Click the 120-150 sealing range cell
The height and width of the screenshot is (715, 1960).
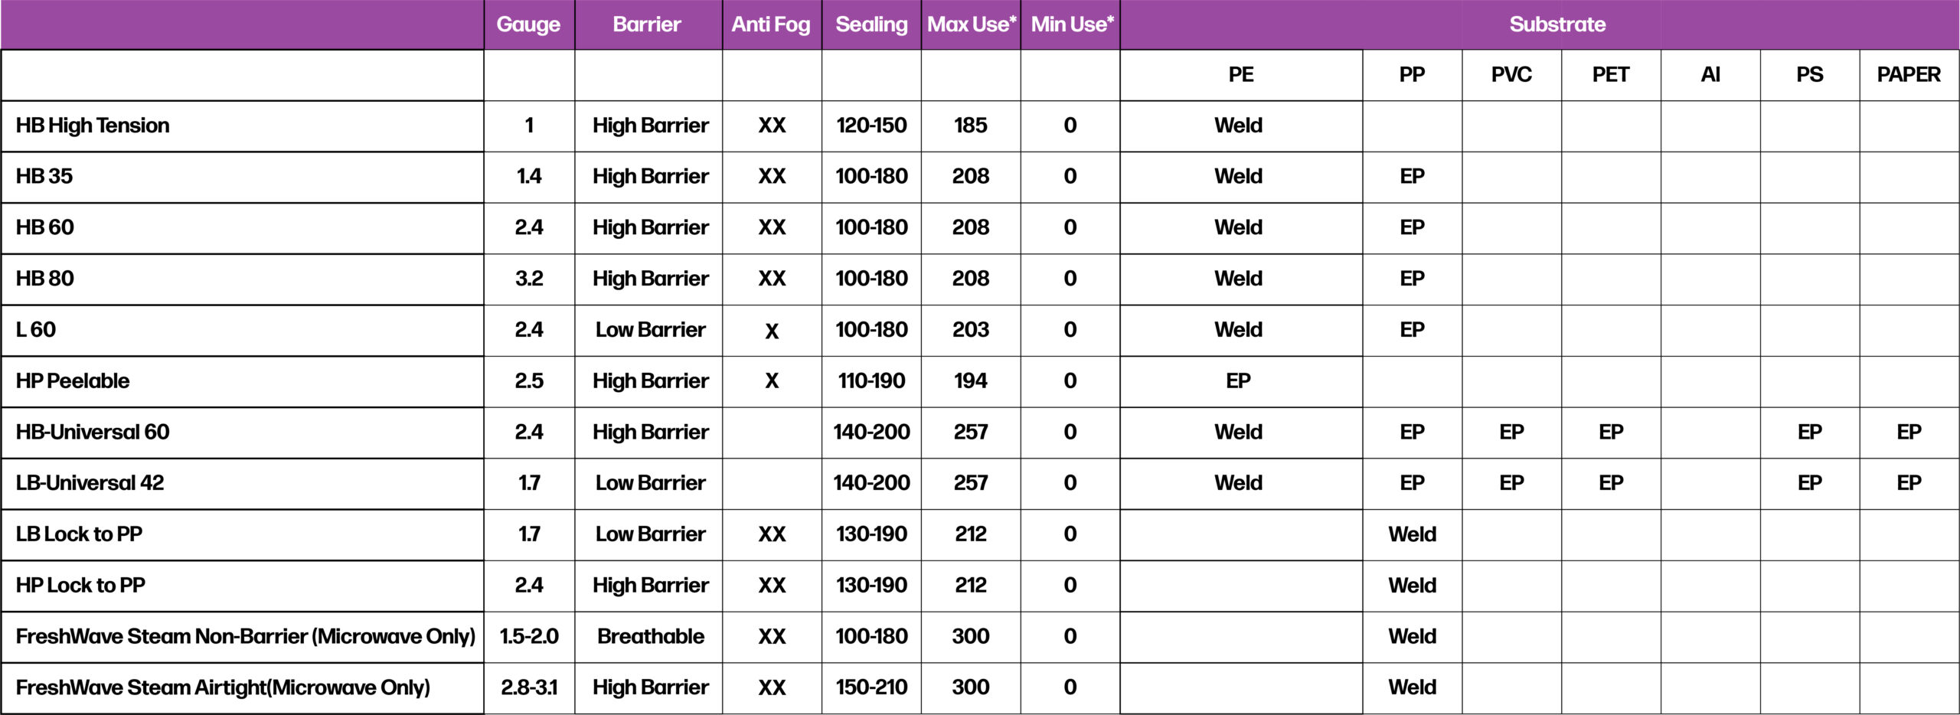[x=871, y=126]
